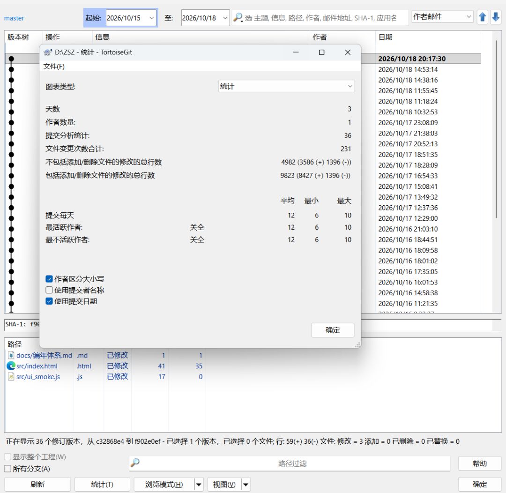Minimize the statistics dialog window
The image size is (506, 493).
296,52
